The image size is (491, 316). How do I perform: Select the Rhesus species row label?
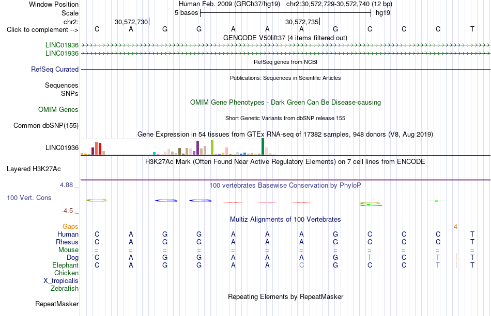pyautogui.click(x=67, y=242)
